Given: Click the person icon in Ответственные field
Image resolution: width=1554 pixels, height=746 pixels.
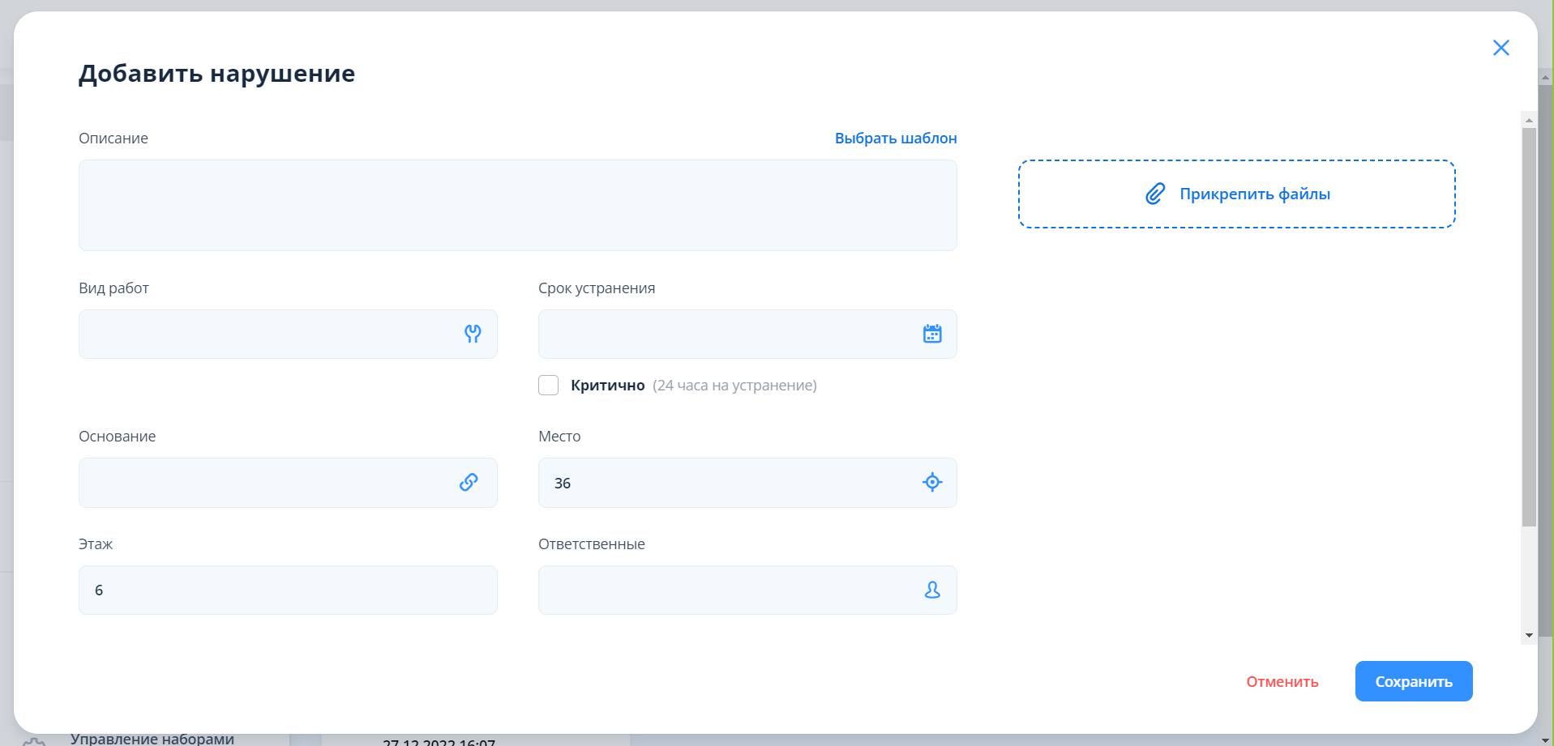Looking at the screenshot, I should (x=932, y=590).
